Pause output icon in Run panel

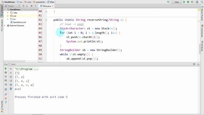pos(6,77)
